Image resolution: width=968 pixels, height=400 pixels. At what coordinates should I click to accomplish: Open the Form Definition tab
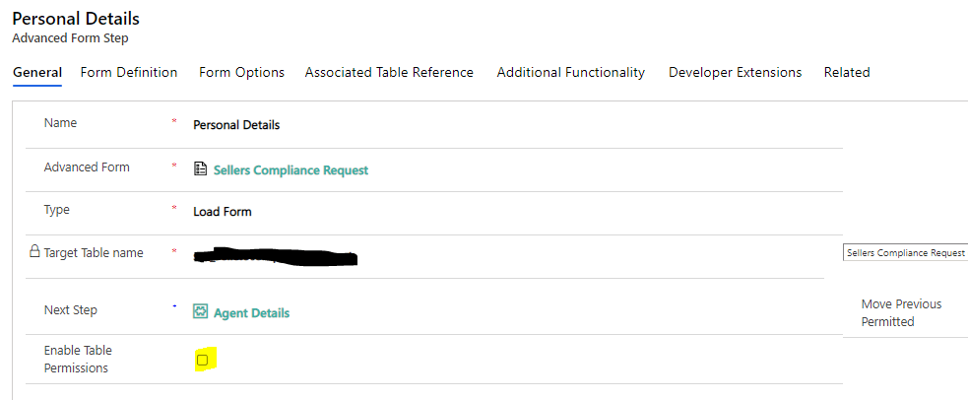(129, 72)
